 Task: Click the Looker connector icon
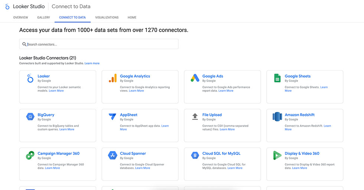[x=30, y=78]
